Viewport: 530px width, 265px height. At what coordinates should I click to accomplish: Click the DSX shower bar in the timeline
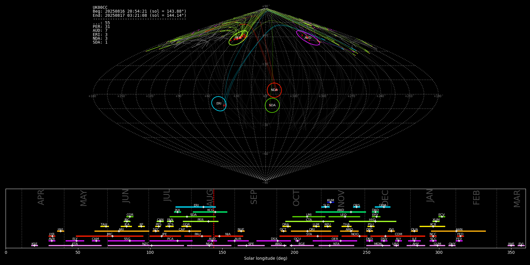click(274, 241)
